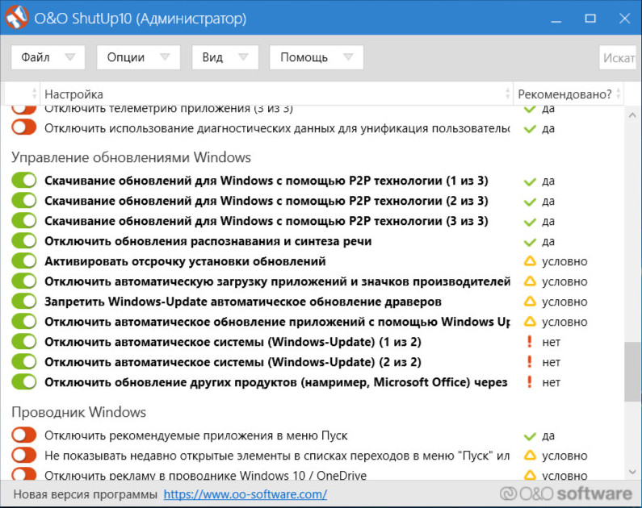Maximize the O&O ShutUp10 window

pyautogui.click(x=590, y=19)
